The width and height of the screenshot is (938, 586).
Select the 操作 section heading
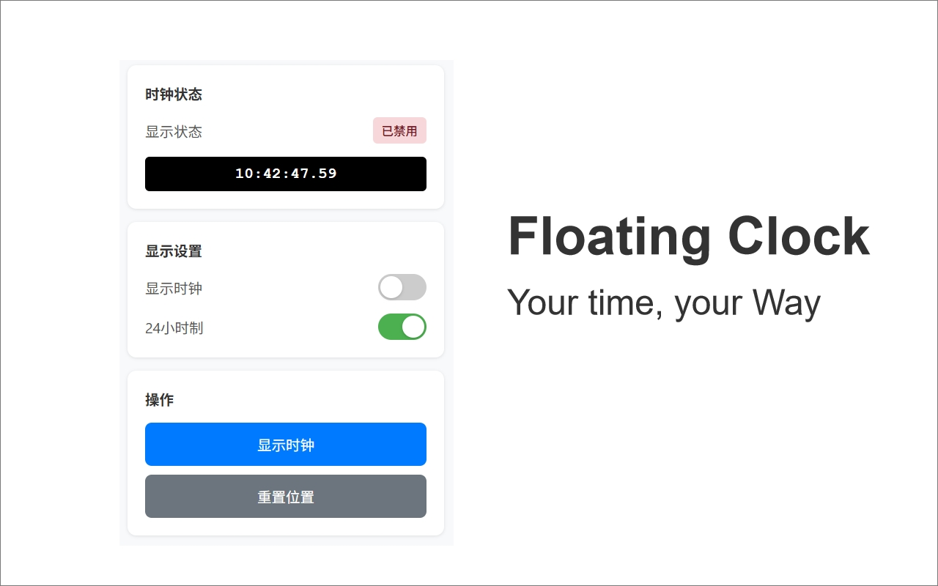click(x=160, y=400)
